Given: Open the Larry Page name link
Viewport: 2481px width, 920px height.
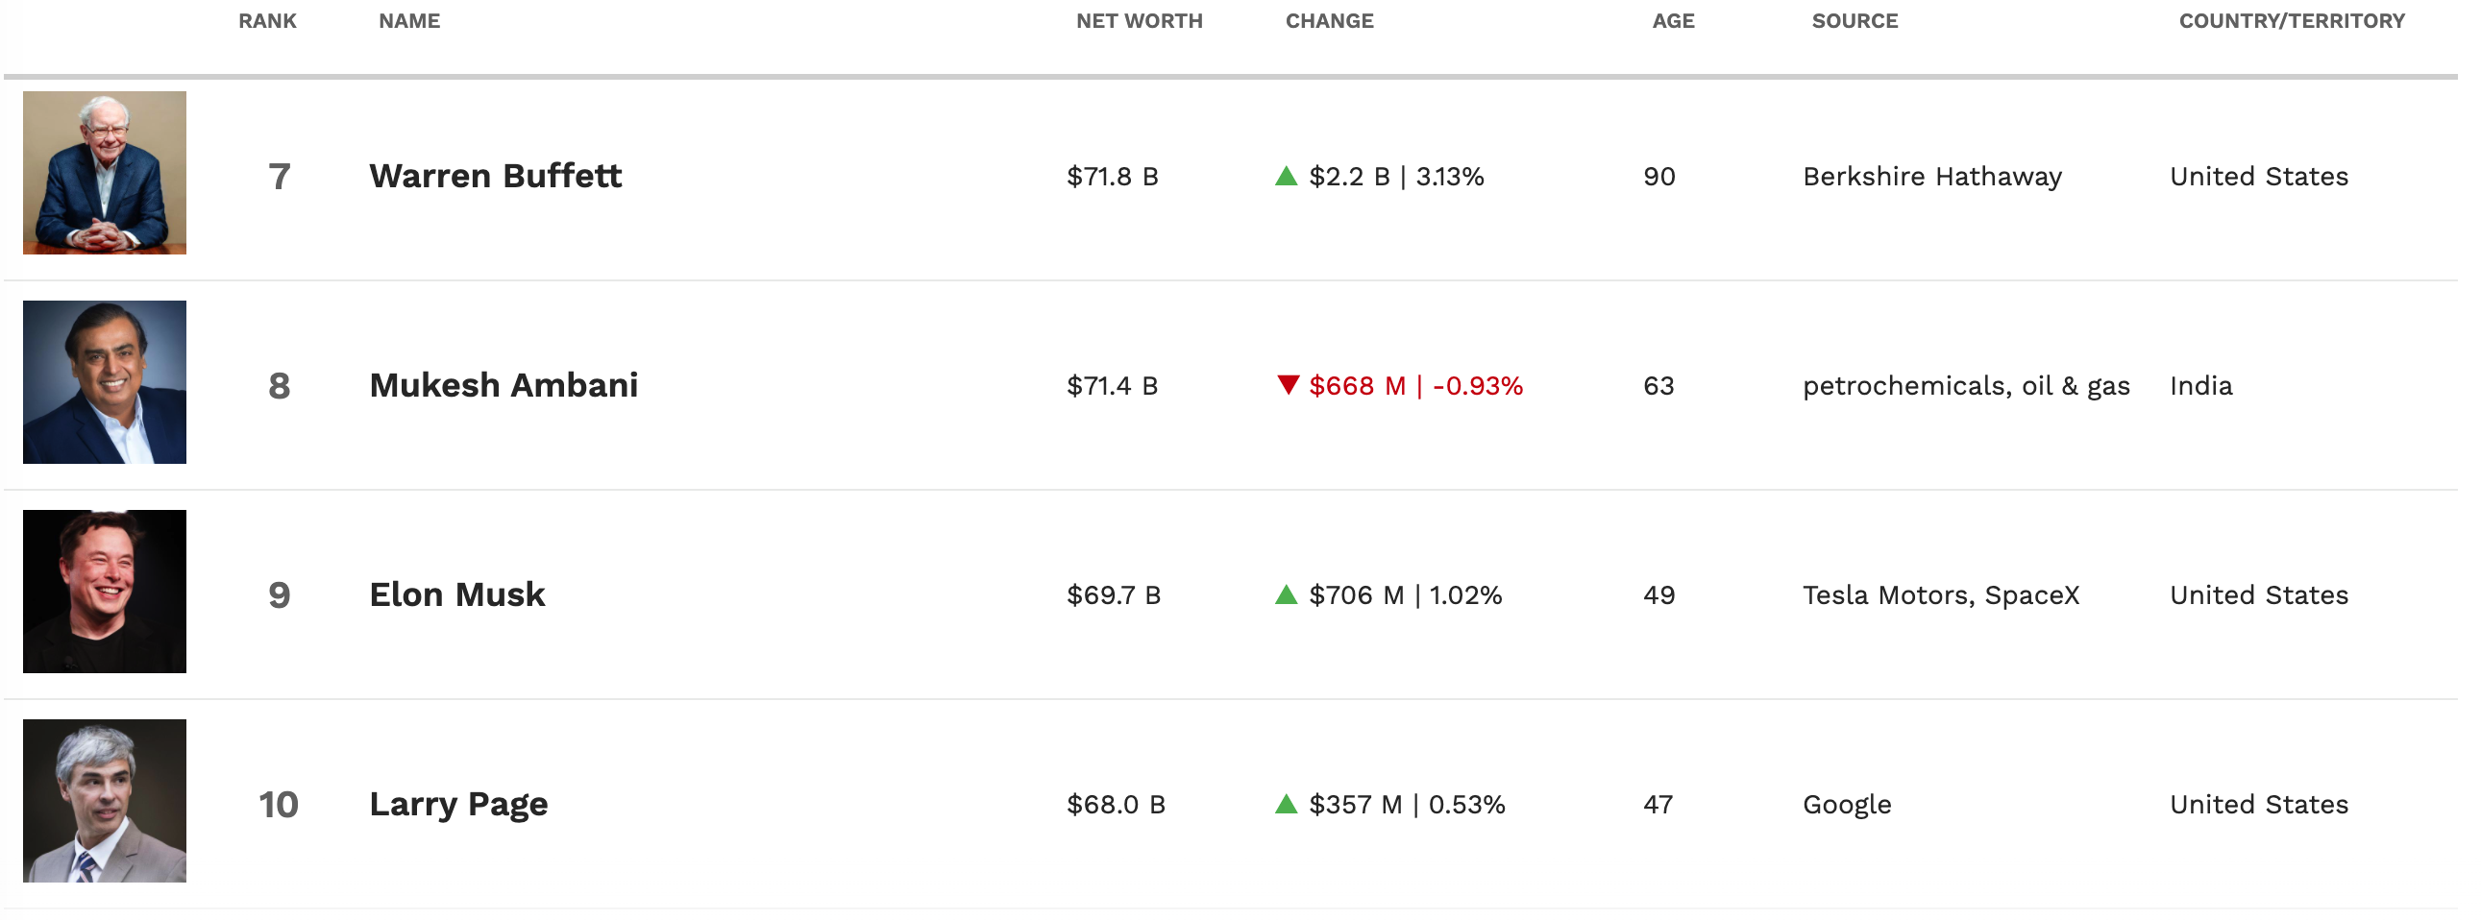Looking at the screenshot, I should pos(458,805).
